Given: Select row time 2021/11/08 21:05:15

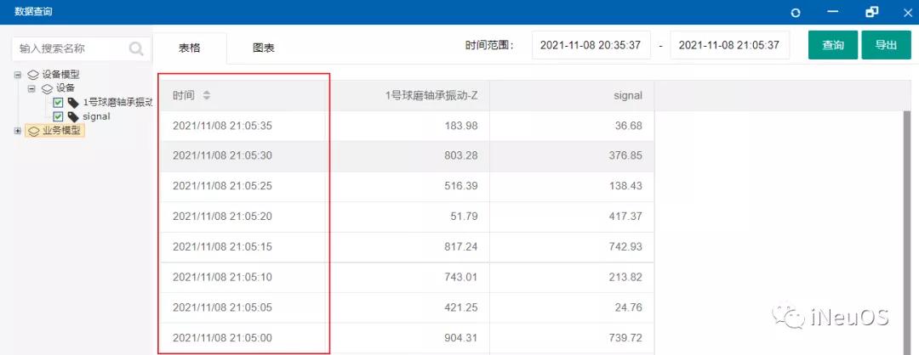Looking at the screenshot, I should [x=222, y=247].
